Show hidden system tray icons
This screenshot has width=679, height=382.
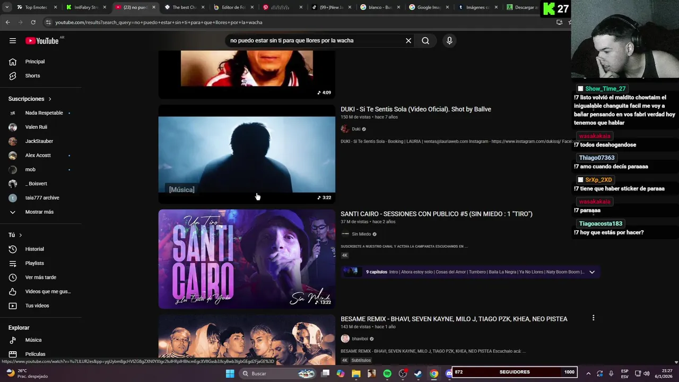(x=588, y=374)
